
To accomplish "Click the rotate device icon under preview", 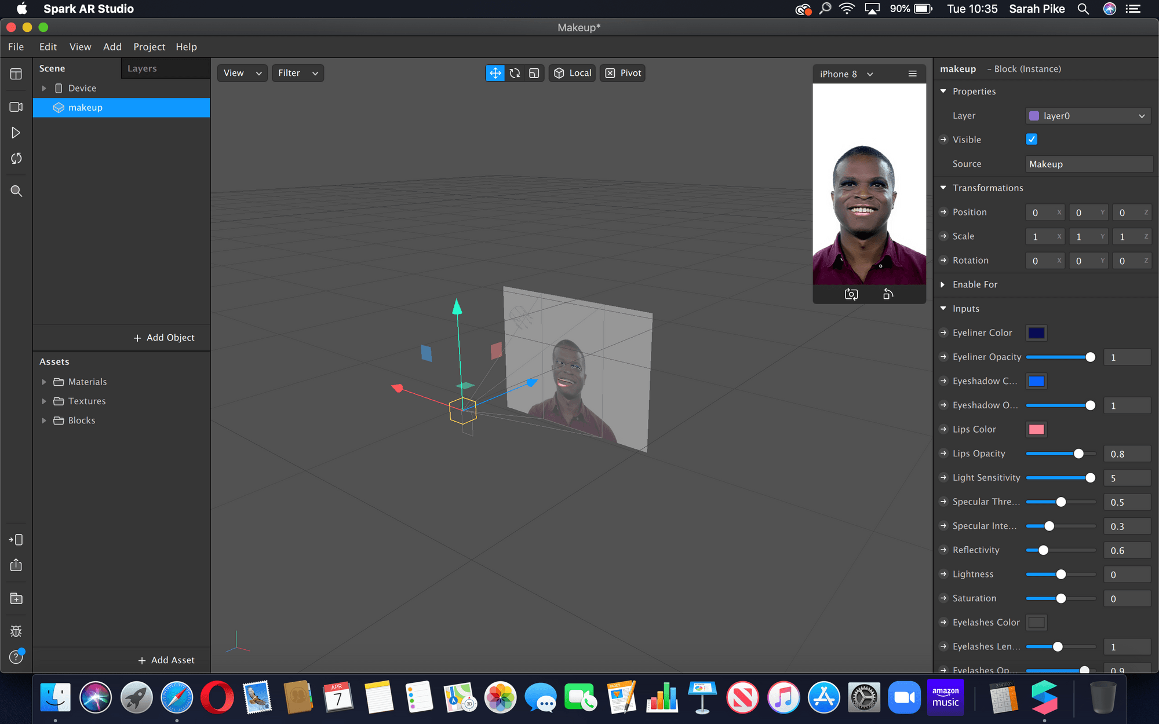I will (x=888, y=294).
